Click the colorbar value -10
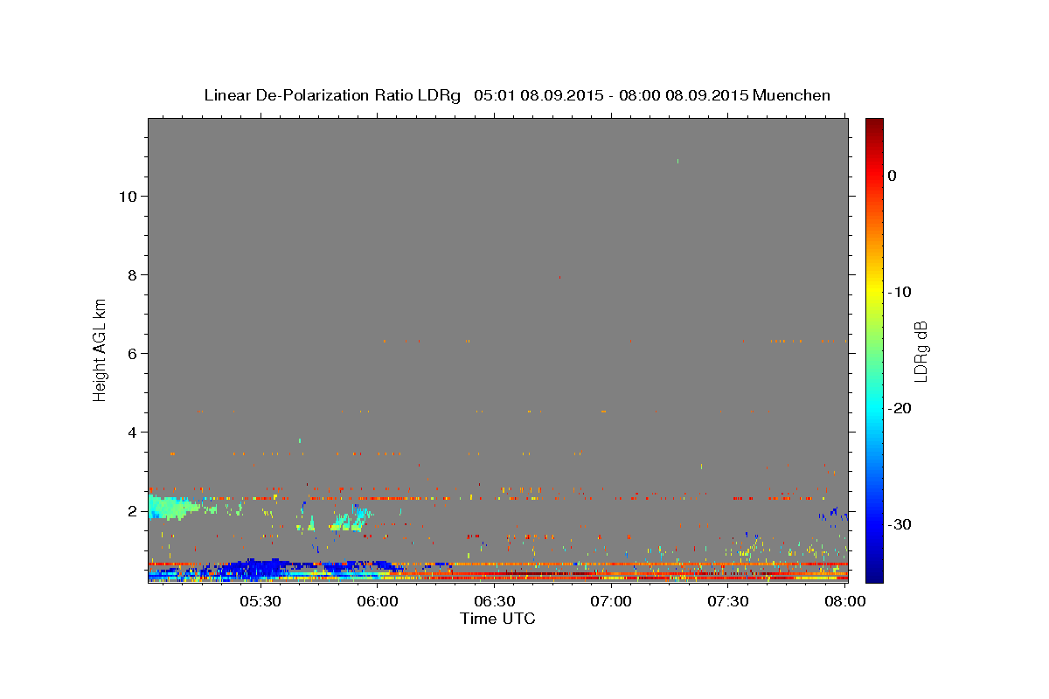This screenshot has height=699, width=1049. [x=901, y=292]
